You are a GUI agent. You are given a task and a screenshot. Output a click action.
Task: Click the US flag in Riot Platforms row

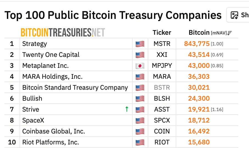coord(140,142)
